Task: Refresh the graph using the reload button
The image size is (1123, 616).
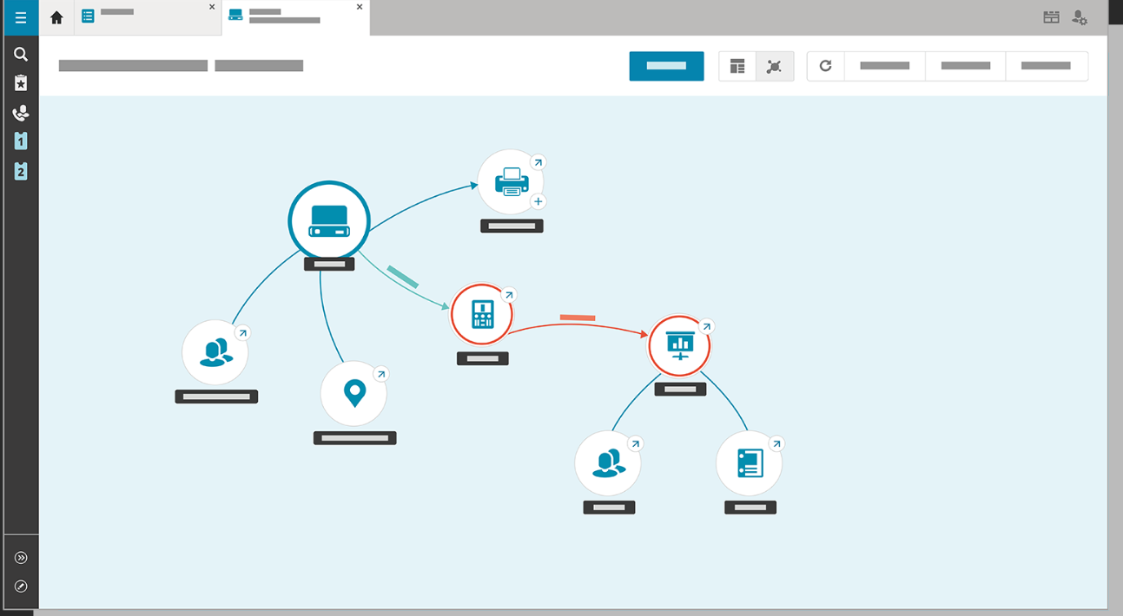Action: pyautogui.click(x=826, y=66)
